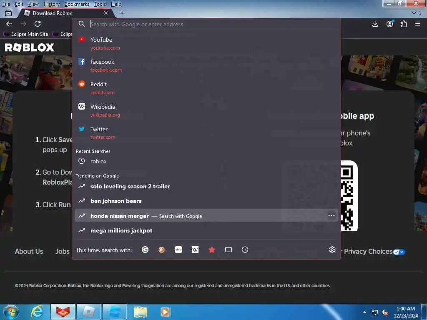427x320 pixels.
Task: Open the View menu
Action: pyautogui.click(x=33, y=4)
